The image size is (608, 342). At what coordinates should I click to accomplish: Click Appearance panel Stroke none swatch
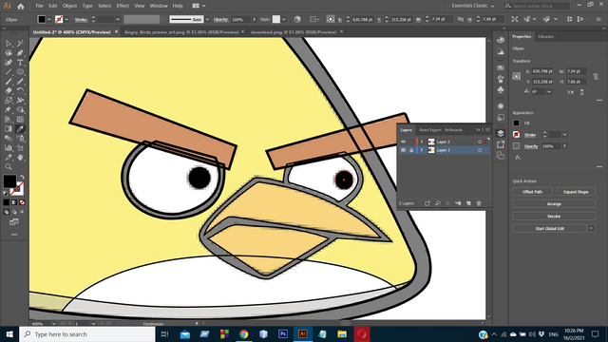click(516, 135)
